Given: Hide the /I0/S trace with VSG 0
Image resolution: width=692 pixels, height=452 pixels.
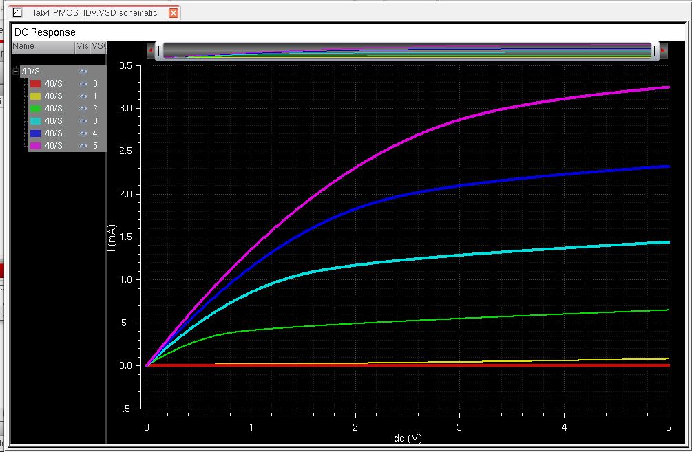Looking at the screenshot, I should click(83, 84).
